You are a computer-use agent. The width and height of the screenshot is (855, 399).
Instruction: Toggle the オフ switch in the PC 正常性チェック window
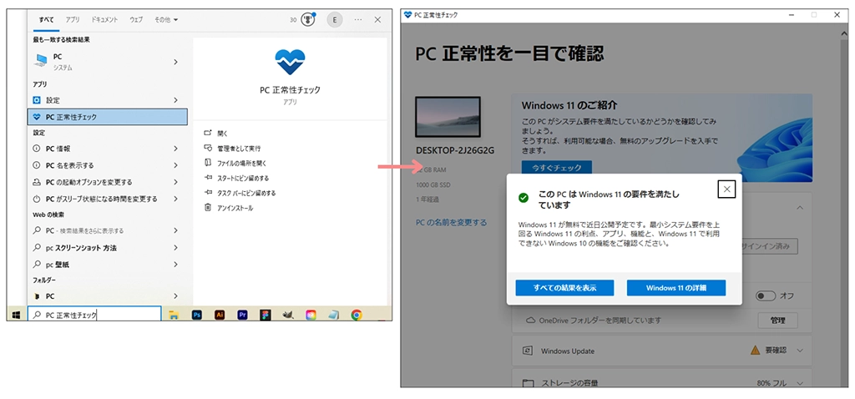click(766, 296)
